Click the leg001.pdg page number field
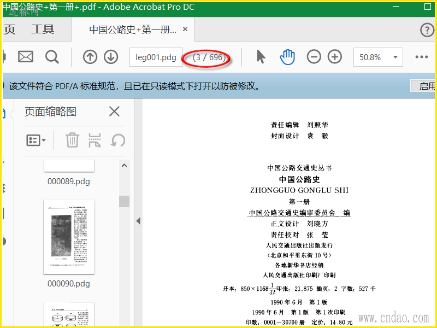Viewport: 437px width, 328px height. pyautogui.click(x=156, y=57)
